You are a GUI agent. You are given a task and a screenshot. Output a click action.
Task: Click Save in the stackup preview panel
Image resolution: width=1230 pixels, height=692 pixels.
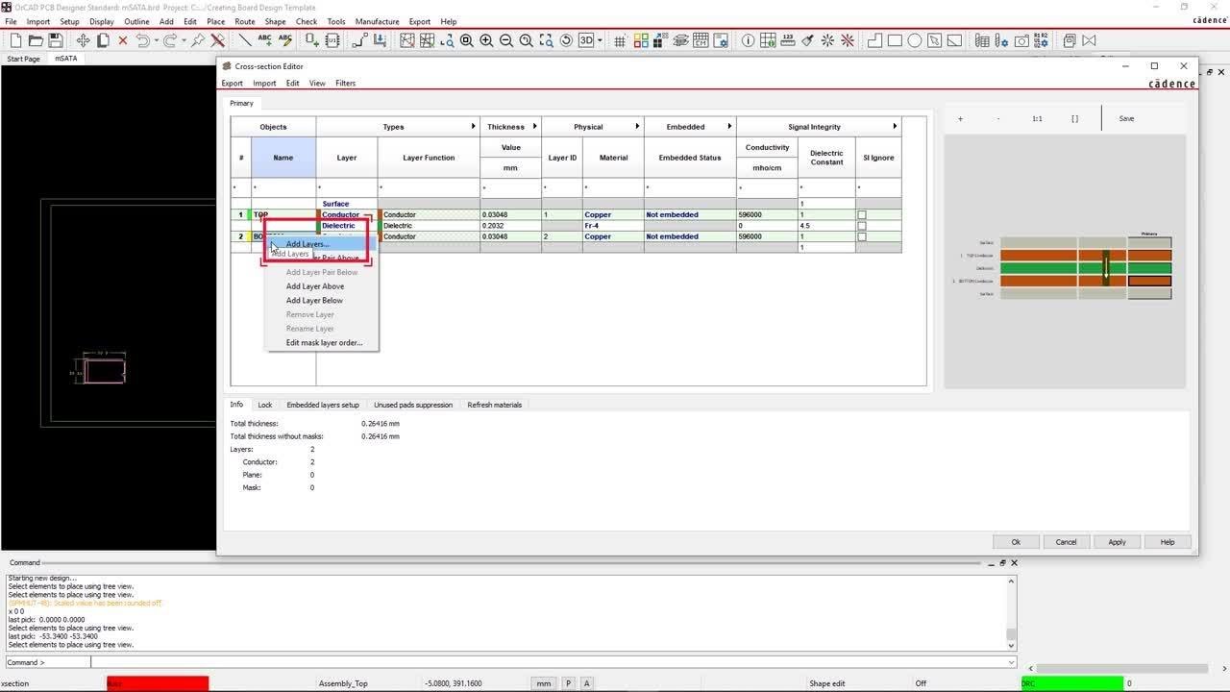1126,118
